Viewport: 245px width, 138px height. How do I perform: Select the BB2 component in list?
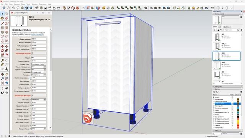[x=226, y=65]
